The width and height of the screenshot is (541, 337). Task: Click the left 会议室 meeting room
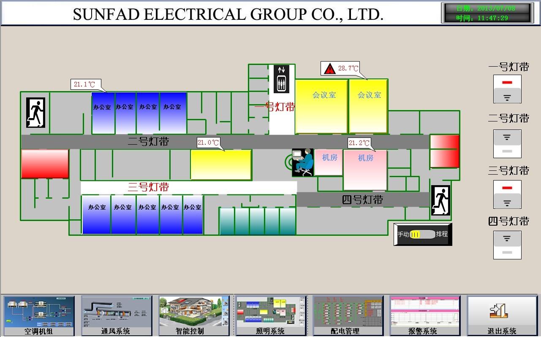321,106
